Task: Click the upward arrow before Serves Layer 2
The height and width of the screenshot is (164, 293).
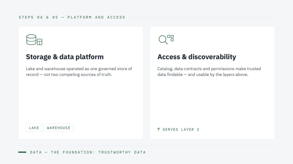Action: pos(159,130)
